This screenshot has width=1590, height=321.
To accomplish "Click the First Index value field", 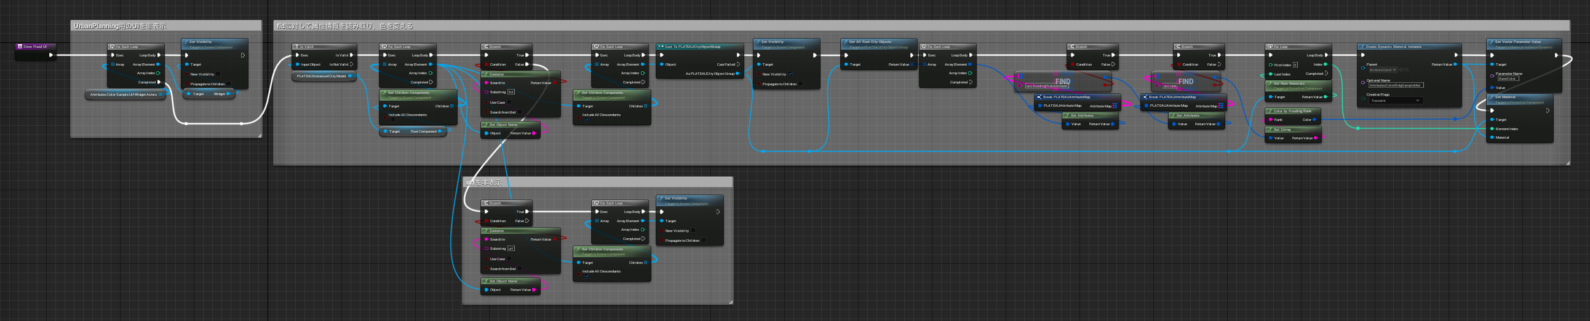I will pyautogui.click(x=1295, y=64).
